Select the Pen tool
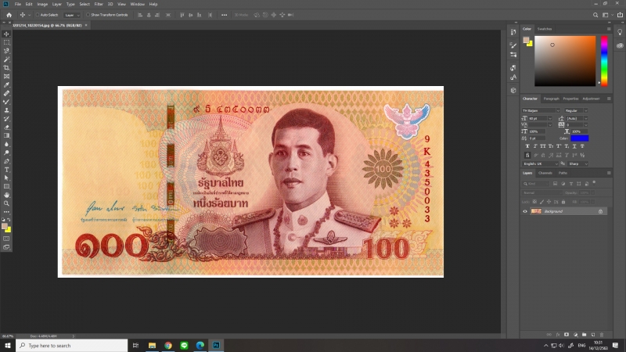This screenshot has height=352, width=626. coord(6,161)
